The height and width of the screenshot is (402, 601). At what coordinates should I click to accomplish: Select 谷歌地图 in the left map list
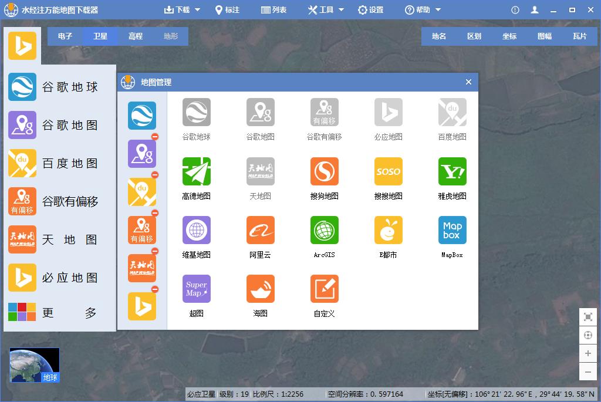(53, 125)
